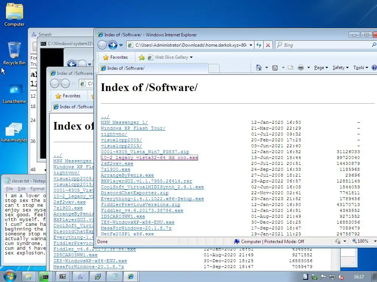This screenshot has width=377, height=282.
Task: Open the File menu in slover.txt Notepad
Action: (10, 189)
